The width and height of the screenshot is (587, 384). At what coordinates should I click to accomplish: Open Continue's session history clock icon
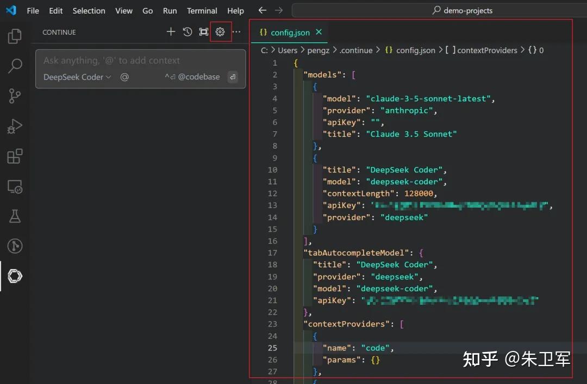(x=188, y=32)
